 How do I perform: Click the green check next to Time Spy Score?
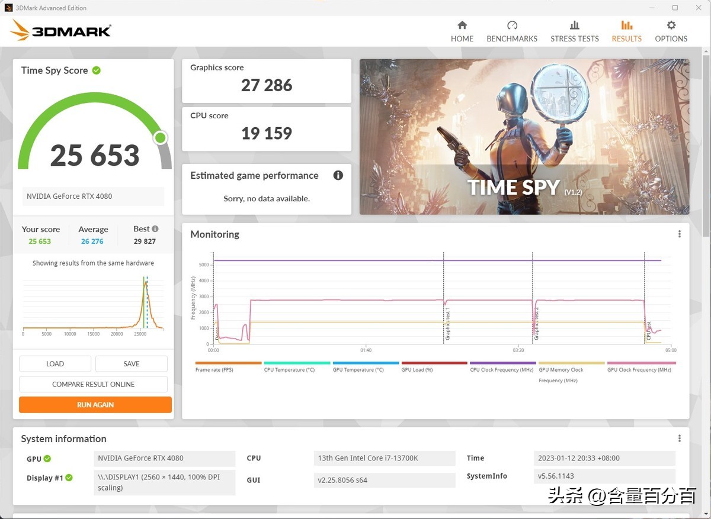click(x=97, y=70)
